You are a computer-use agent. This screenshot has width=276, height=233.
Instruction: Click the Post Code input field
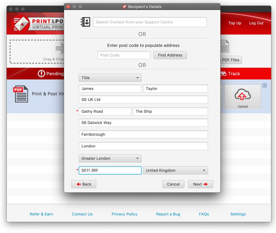124,55
